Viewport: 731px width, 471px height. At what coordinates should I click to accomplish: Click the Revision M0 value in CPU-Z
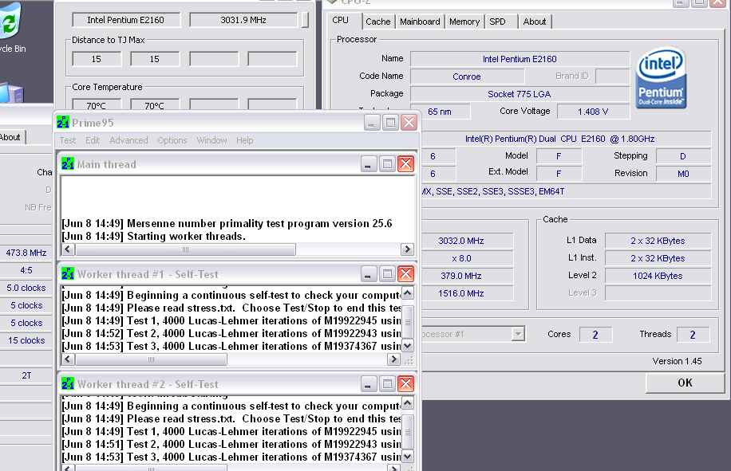683,174
